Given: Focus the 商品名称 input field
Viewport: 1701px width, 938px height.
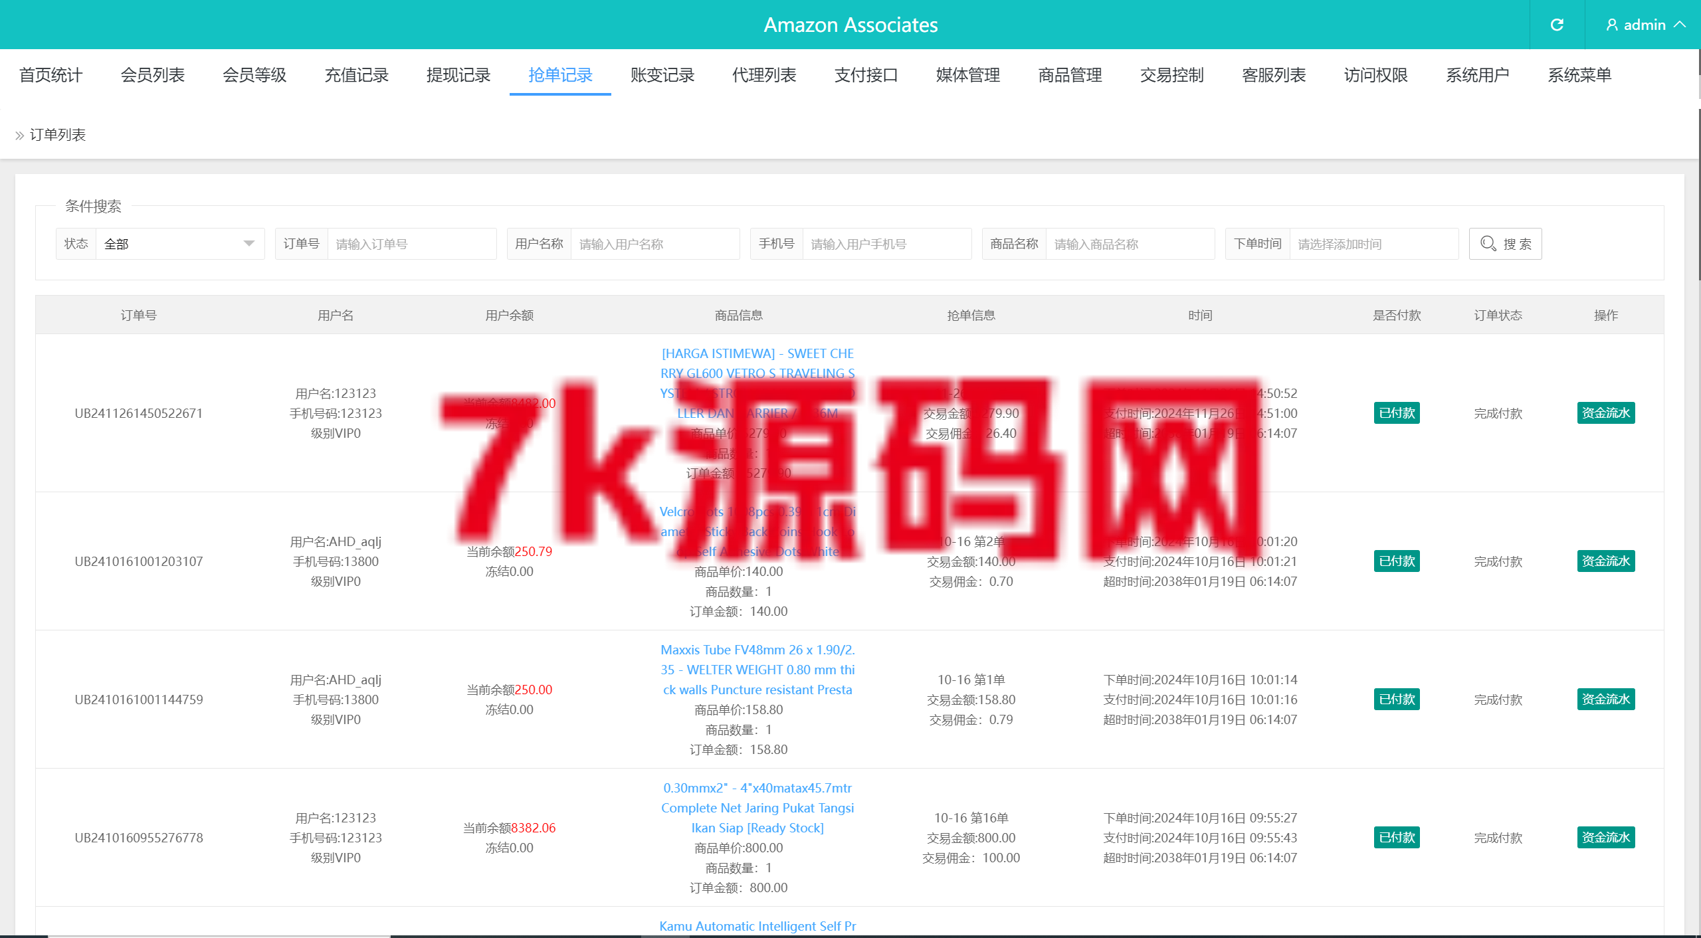Looking at the screenshot, I should click(1130, 244).
